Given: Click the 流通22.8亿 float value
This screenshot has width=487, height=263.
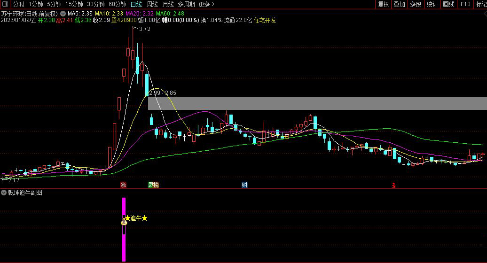Looking at the screenshot, I should tap(238, 21).
